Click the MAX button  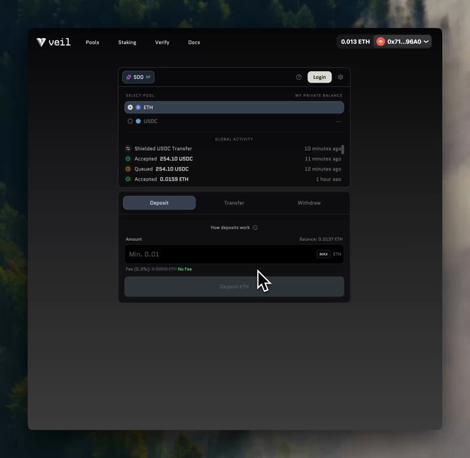click(x=323, y=254)
